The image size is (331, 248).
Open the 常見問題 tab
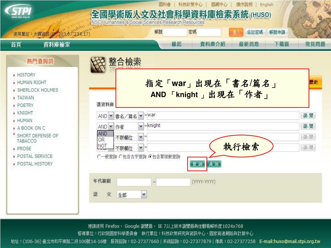pos(315,44)
